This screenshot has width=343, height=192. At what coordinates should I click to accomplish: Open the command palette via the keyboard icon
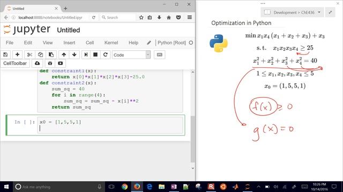pos(160,54)
